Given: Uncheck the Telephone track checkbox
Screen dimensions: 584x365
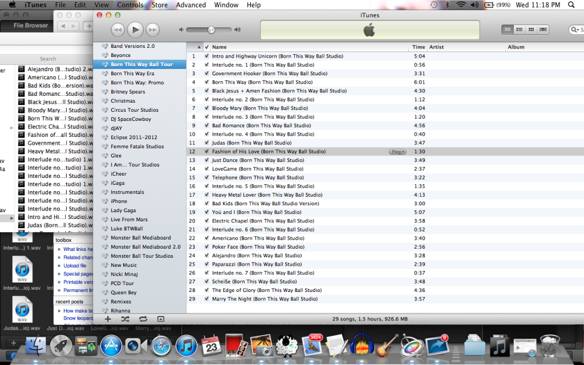Looking at the screenshot, I should pos(206,177).
